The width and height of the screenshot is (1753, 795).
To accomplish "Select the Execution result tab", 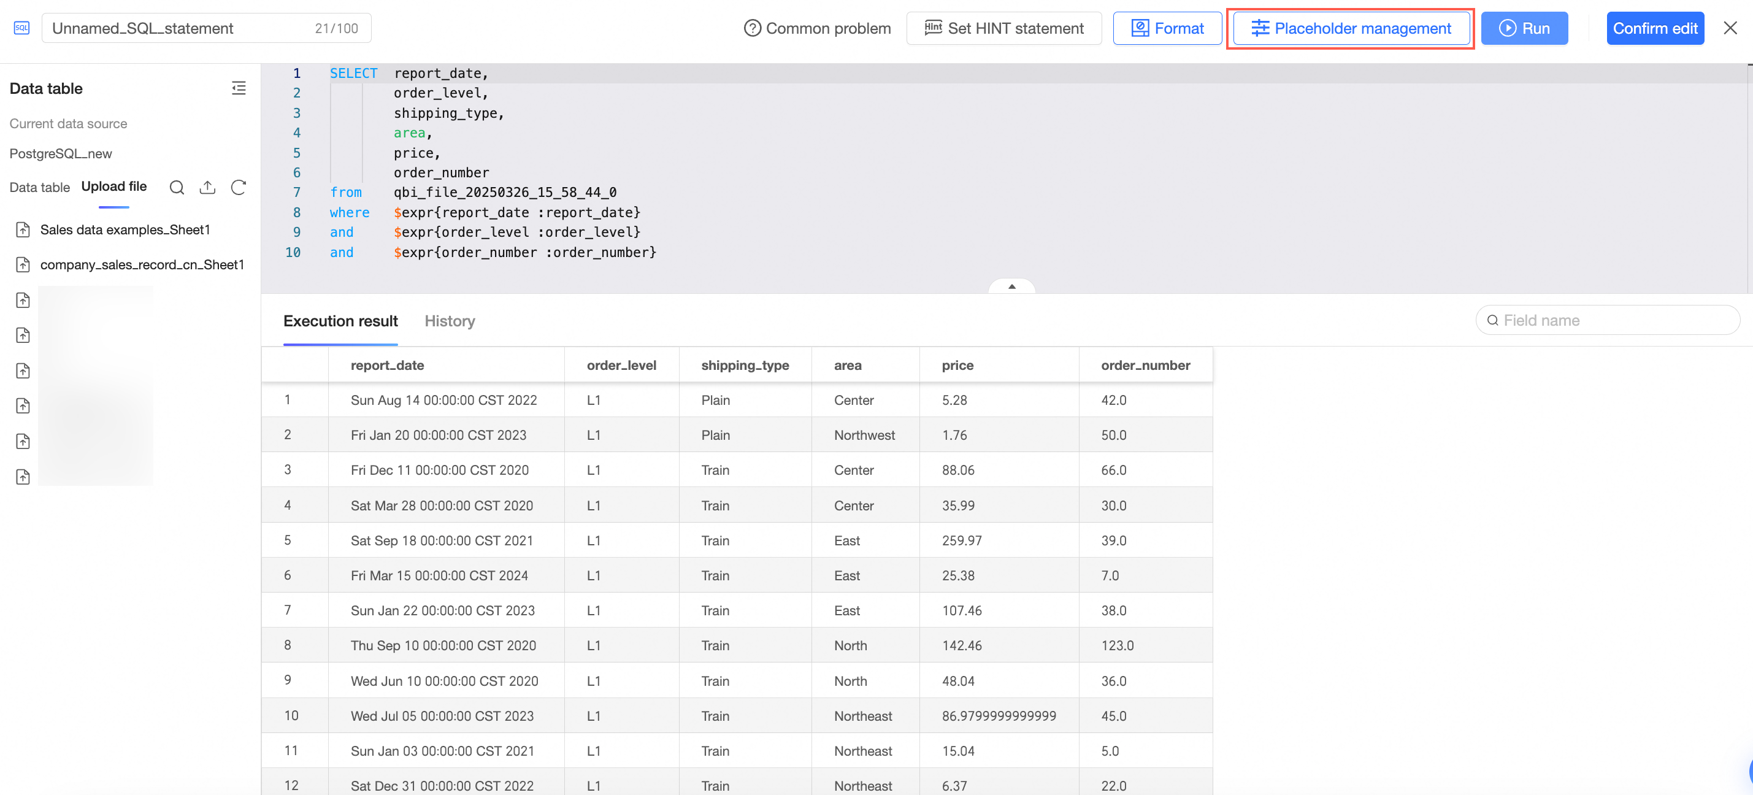I will click(340, 321).
